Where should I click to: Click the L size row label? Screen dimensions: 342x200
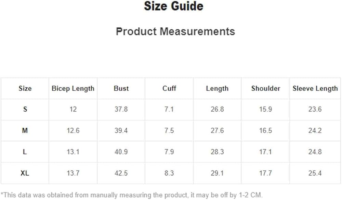(x=25, y=152)
